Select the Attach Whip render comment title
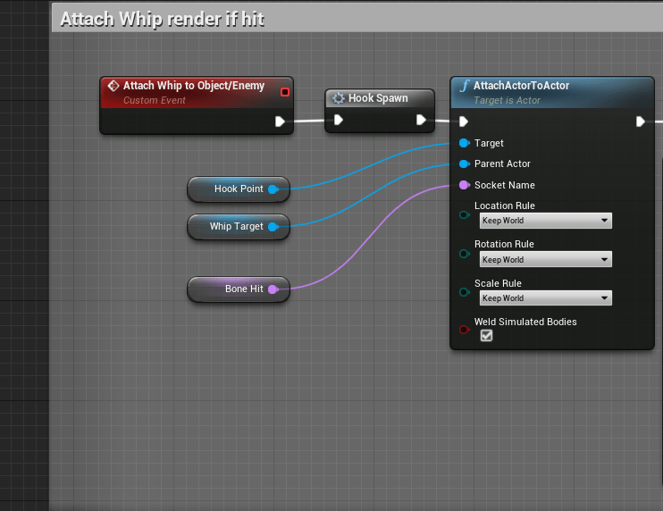The image size is (663, 511). pos(163,19)
